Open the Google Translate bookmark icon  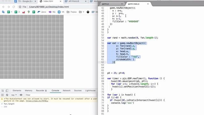coord(4,12)
